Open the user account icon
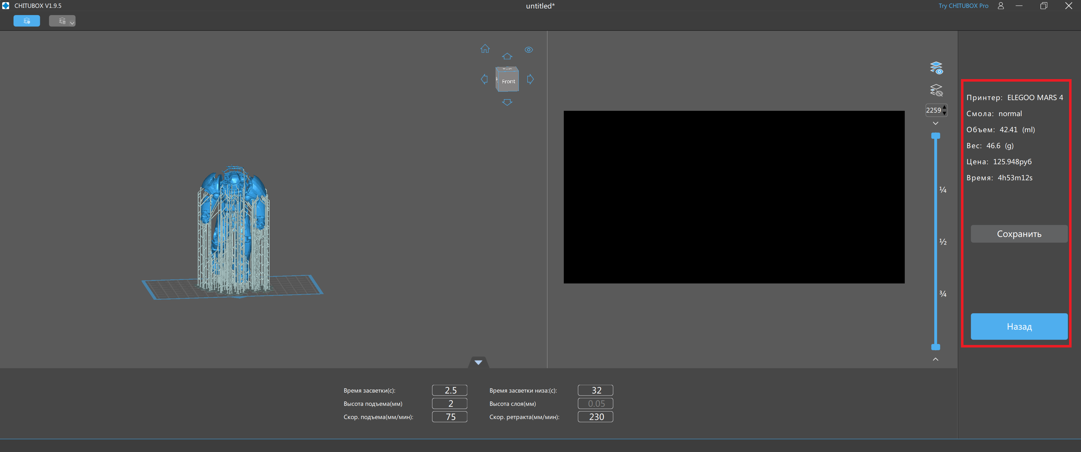The height and width of the screenshot is (452, 1081). [1001, 6]
